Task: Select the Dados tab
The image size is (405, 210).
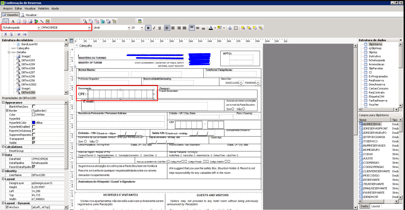Action: pyautogui.click(x=364, y=206)
